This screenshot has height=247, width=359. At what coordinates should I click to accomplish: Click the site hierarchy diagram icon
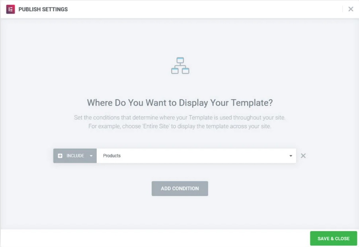(x=180, y=65)
